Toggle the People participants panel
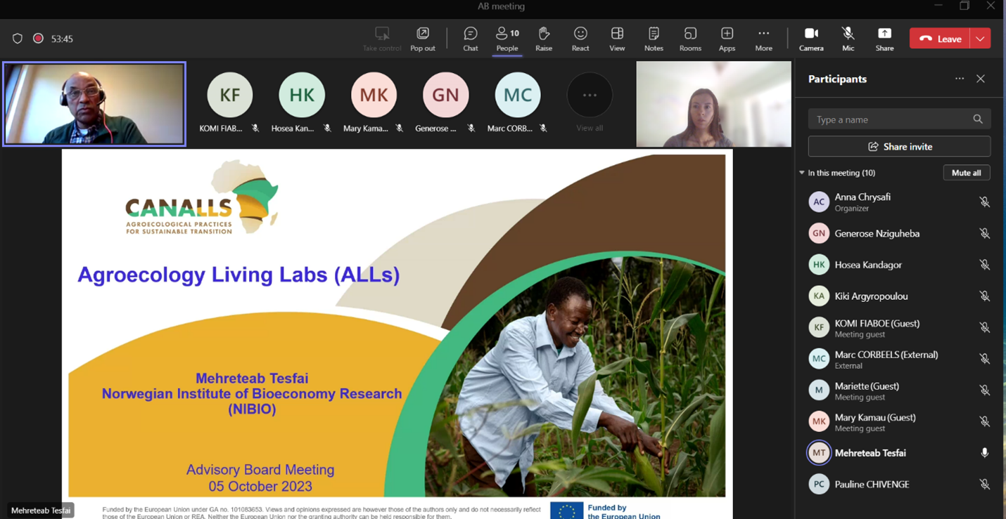1006x519 pixels. tap(507, 39)
